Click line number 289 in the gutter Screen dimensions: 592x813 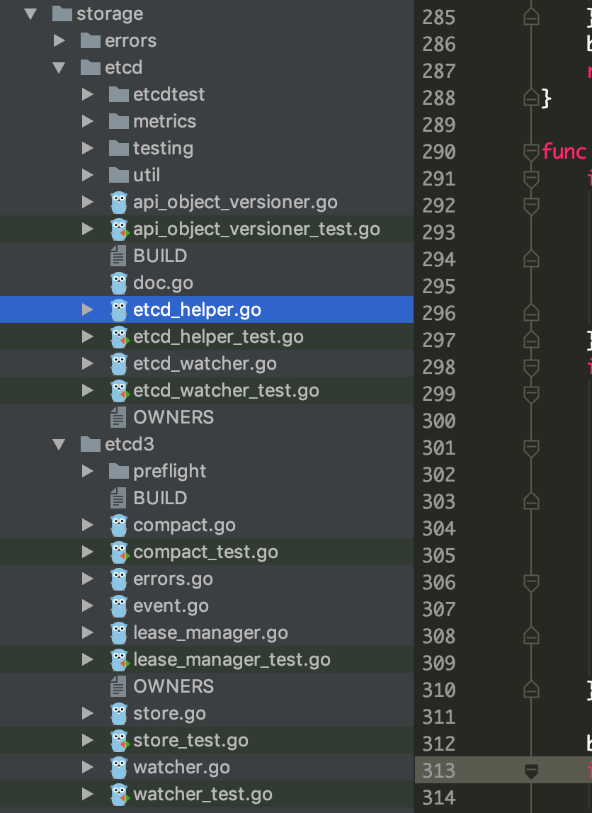click(x=438, y=125)
